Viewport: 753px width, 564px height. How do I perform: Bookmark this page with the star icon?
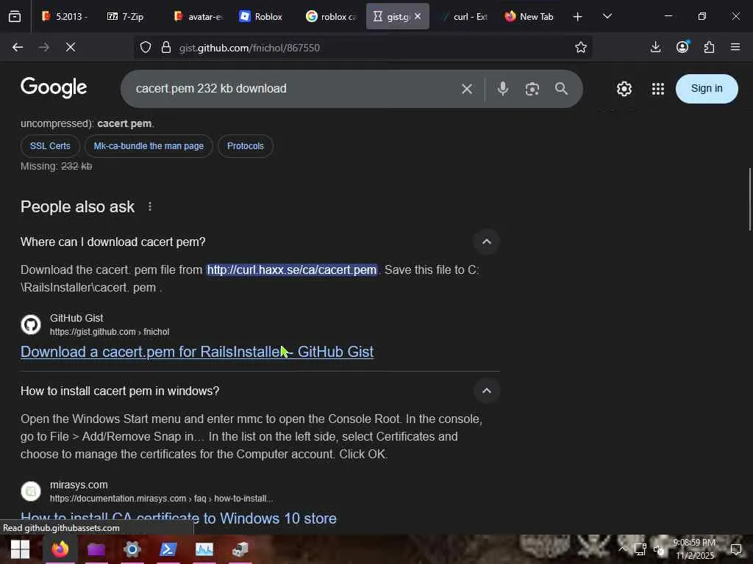point(581,47)
